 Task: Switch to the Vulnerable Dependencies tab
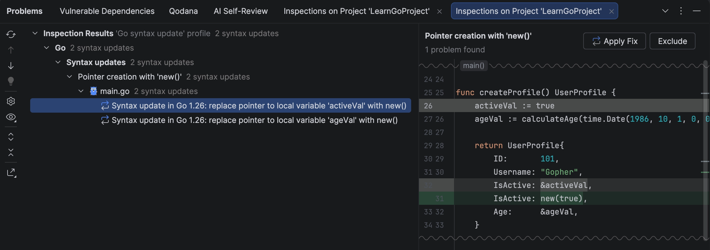107,11
